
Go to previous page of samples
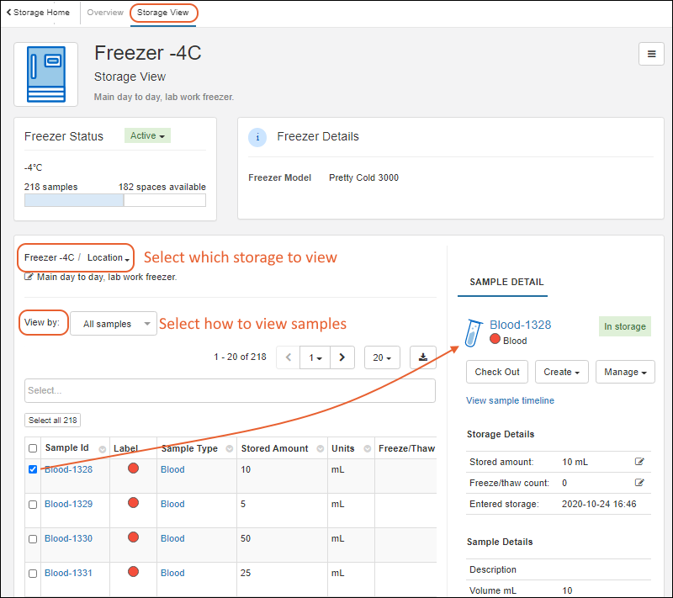(x=289, y=357)
